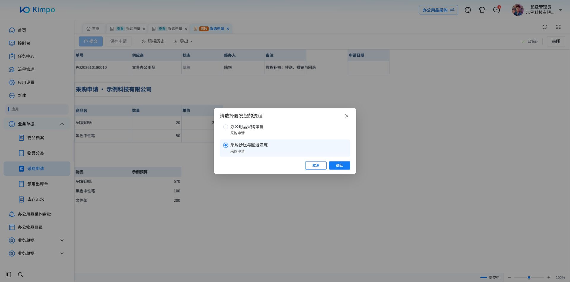Toggle fullscreen mode icon

click(558, 27)
